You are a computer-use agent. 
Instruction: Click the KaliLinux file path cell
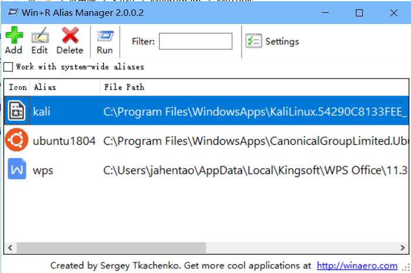[255, 112]
